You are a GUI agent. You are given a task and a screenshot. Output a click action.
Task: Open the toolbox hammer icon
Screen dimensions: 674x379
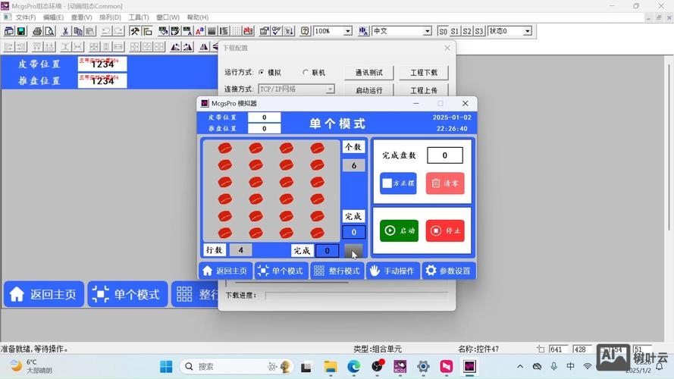point(135,31)
